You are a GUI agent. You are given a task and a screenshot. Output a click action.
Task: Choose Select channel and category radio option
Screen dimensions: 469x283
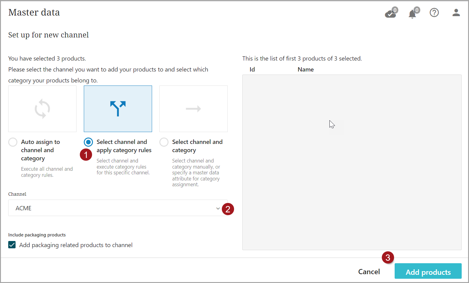(x=164, y=142)
